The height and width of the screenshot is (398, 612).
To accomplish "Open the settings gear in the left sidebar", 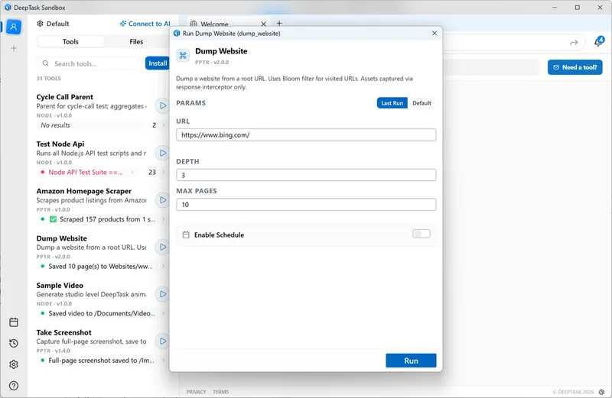I will [x=14, y=364].
